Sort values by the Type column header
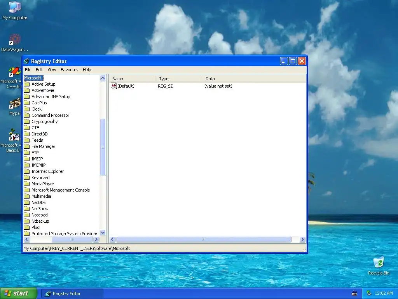 [178, 79]
